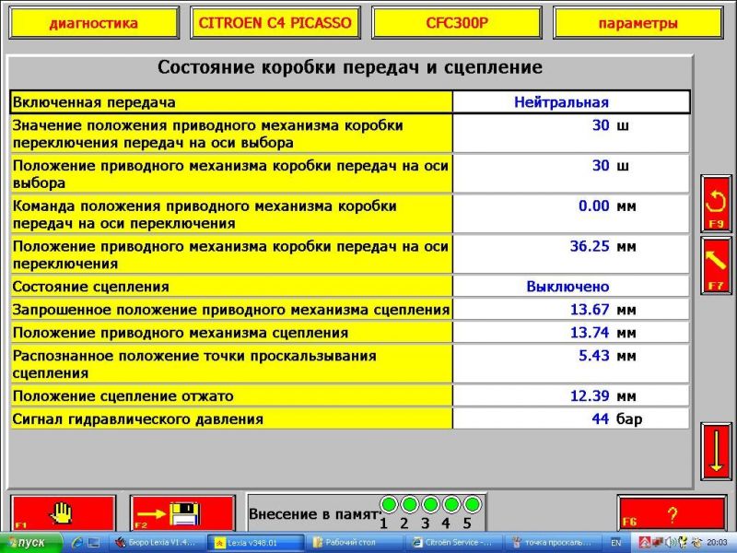Open the диагностика tab

93,23
